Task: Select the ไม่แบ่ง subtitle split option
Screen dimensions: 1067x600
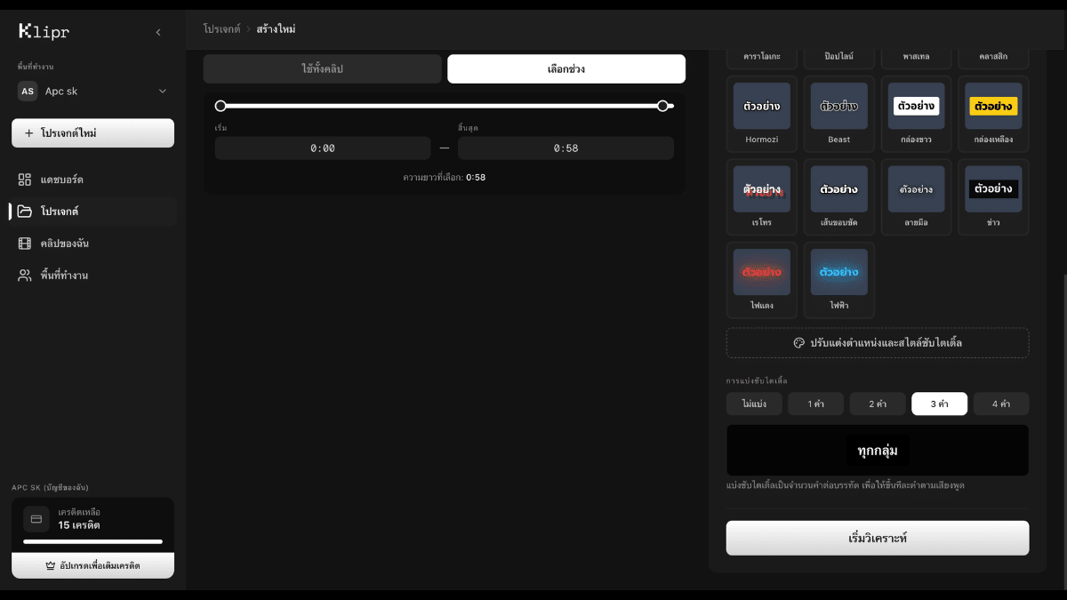Action: click(753, 404)
